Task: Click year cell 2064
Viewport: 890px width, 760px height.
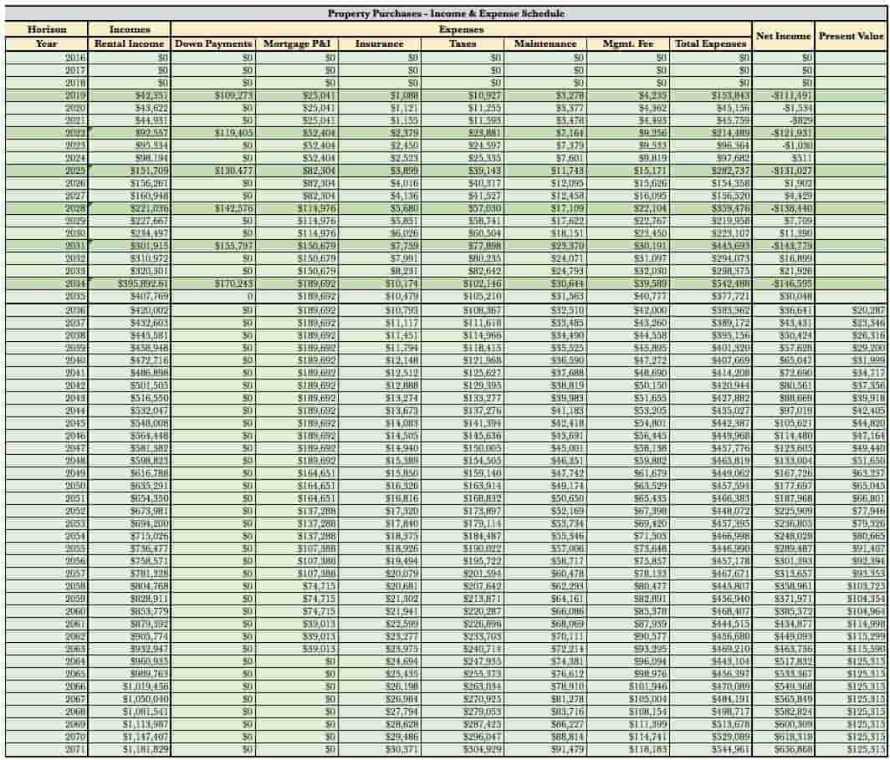Action: pyautogui.click(x=47, y=661)
